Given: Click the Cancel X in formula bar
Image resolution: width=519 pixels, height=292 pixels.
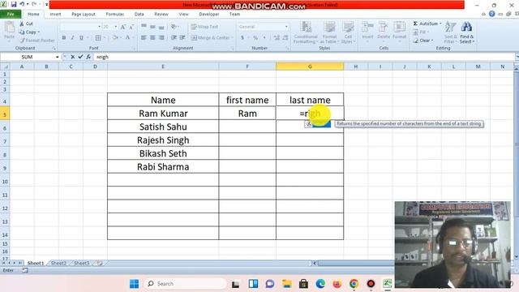Looking at the screenshot, I should pos(72,57).
